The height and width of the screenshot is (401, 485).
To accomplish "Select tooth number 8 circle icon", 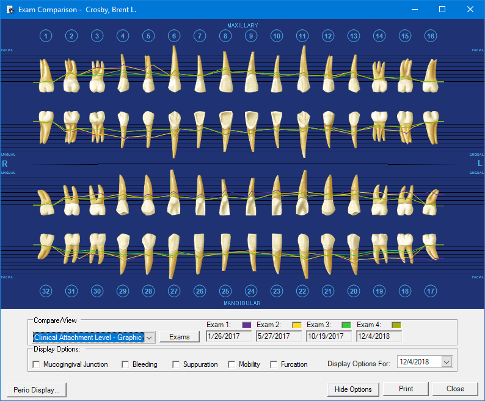I will [225, 36].
